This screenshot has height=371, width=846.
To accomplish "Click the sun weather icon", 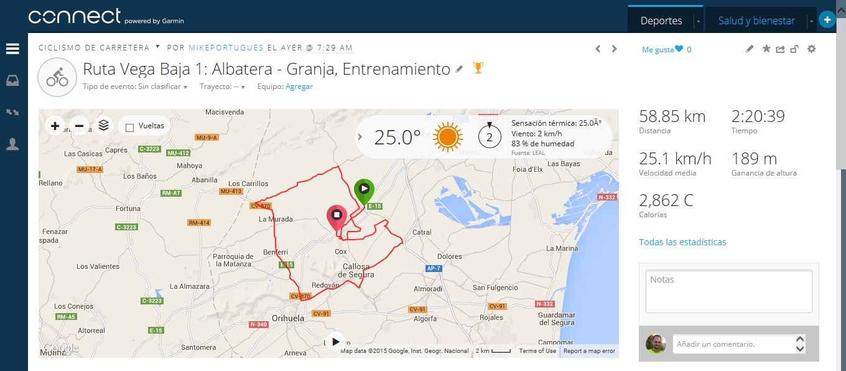I will (x=448, y=138).
